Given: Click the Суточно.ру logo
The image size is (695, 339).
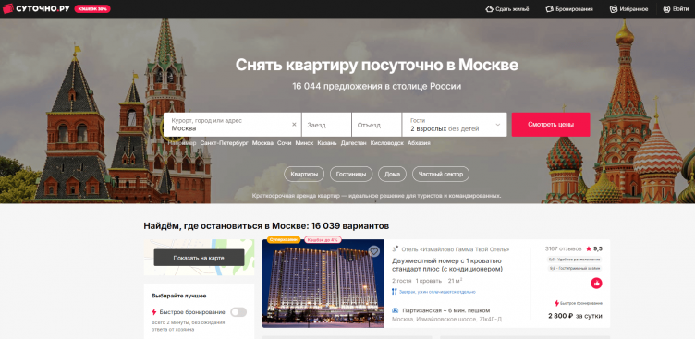Looking at the screenshot, I should click(36, 8).
